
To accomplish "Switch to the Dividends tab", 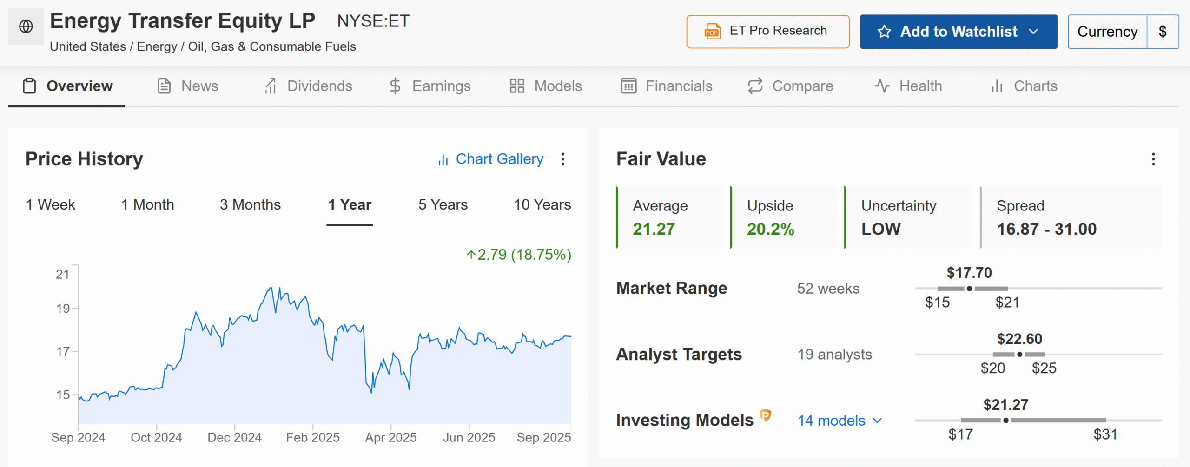I will pyautogui.click(x=308, y=86).
